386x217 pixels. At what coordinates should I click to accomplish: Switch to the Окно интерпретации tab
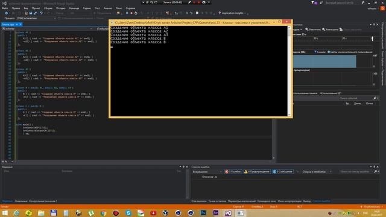point(289,201)
